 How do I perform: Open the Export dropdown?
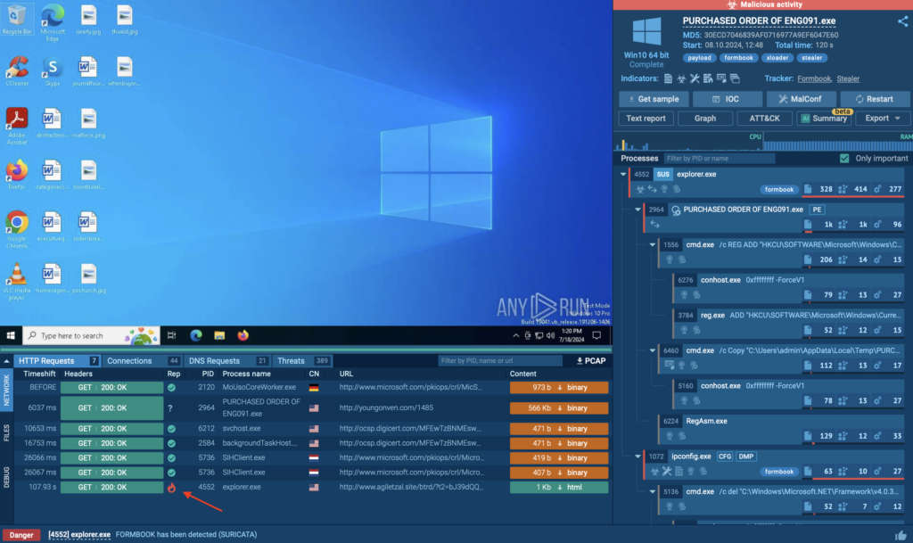[x=882, y=119]
